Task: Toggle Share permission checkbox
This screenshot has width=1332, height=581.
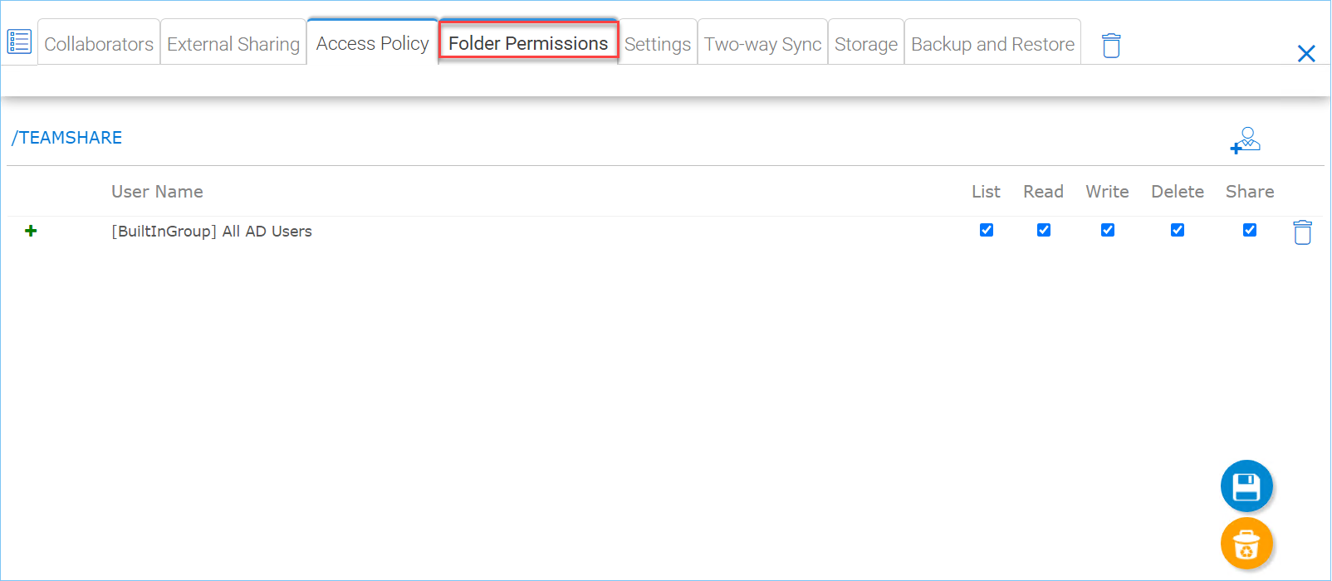Action: tap(1250, 230)
